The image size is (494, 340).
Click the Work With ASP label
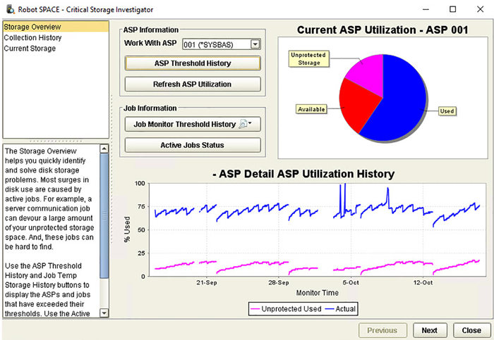coord(150,43)
